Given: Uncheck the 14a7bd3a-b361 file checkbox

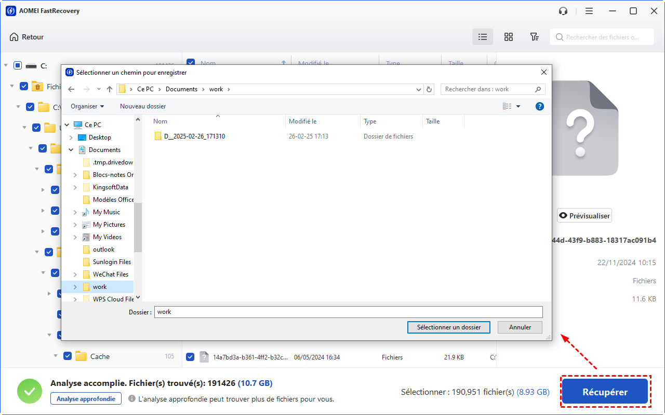Looking at the screenshot, I should click(x=190, y=357).
